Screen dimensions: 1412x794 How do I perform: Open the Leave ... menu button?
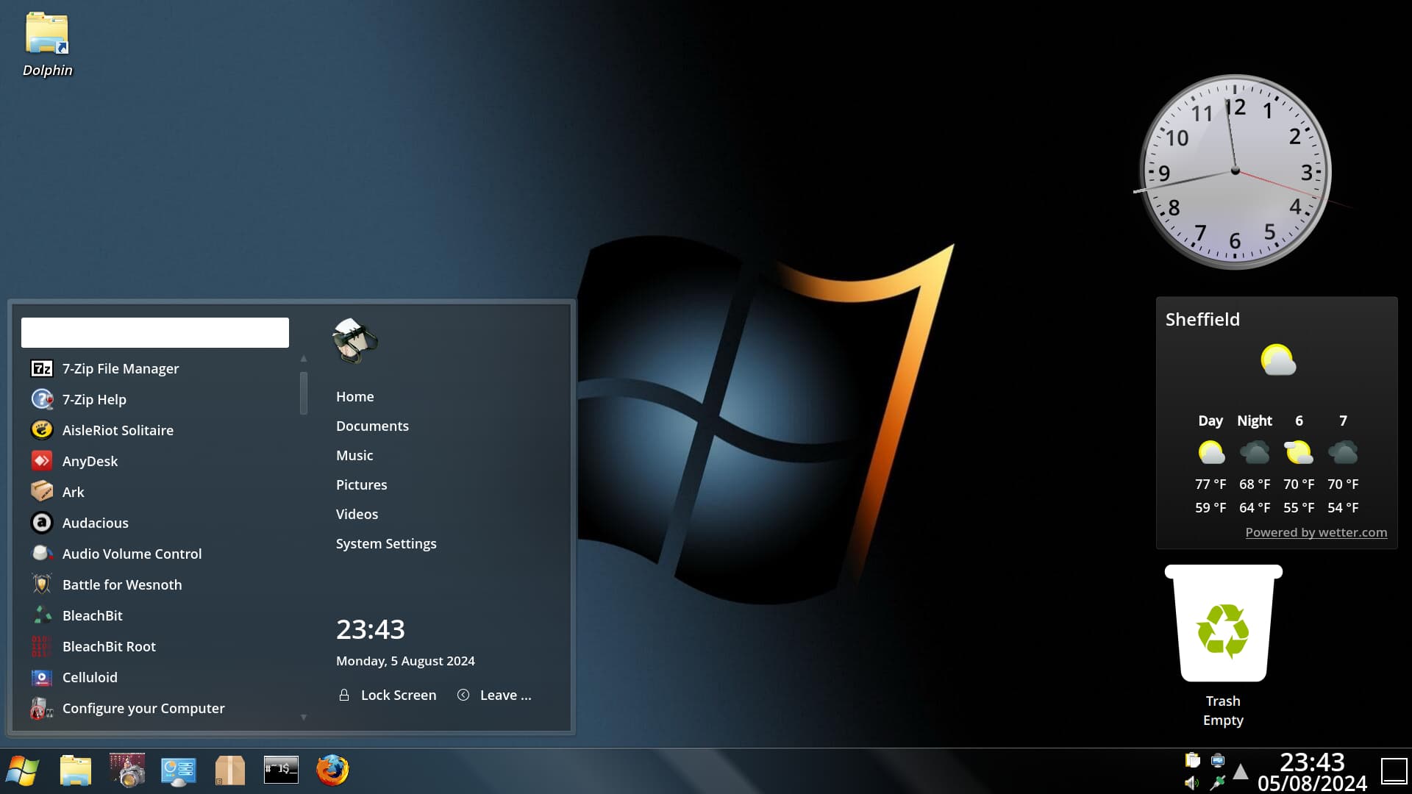pyautogui.click(x=494, y=695)
